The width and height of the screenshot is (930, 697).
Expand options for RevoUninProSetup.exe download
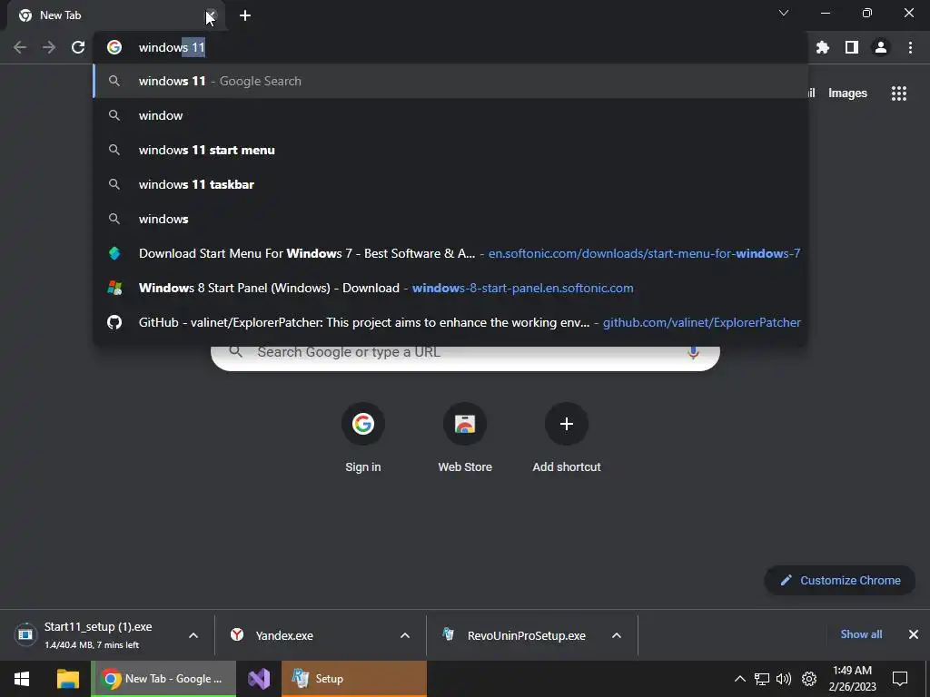pyautogui.click(x=617, y=635)
